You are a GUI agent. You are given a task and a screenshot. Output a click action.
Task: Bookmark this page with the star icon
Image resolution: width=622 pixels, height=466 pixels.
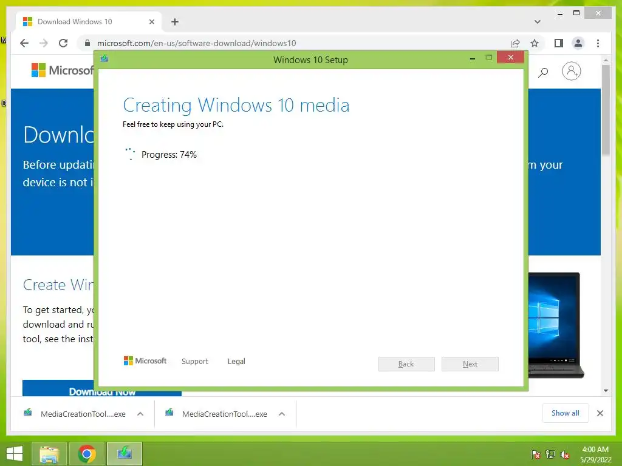pos(535,43)
